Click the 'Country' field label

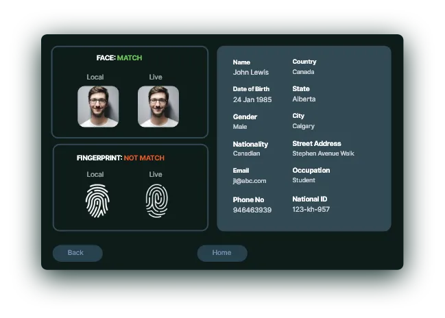coord(304,62)
